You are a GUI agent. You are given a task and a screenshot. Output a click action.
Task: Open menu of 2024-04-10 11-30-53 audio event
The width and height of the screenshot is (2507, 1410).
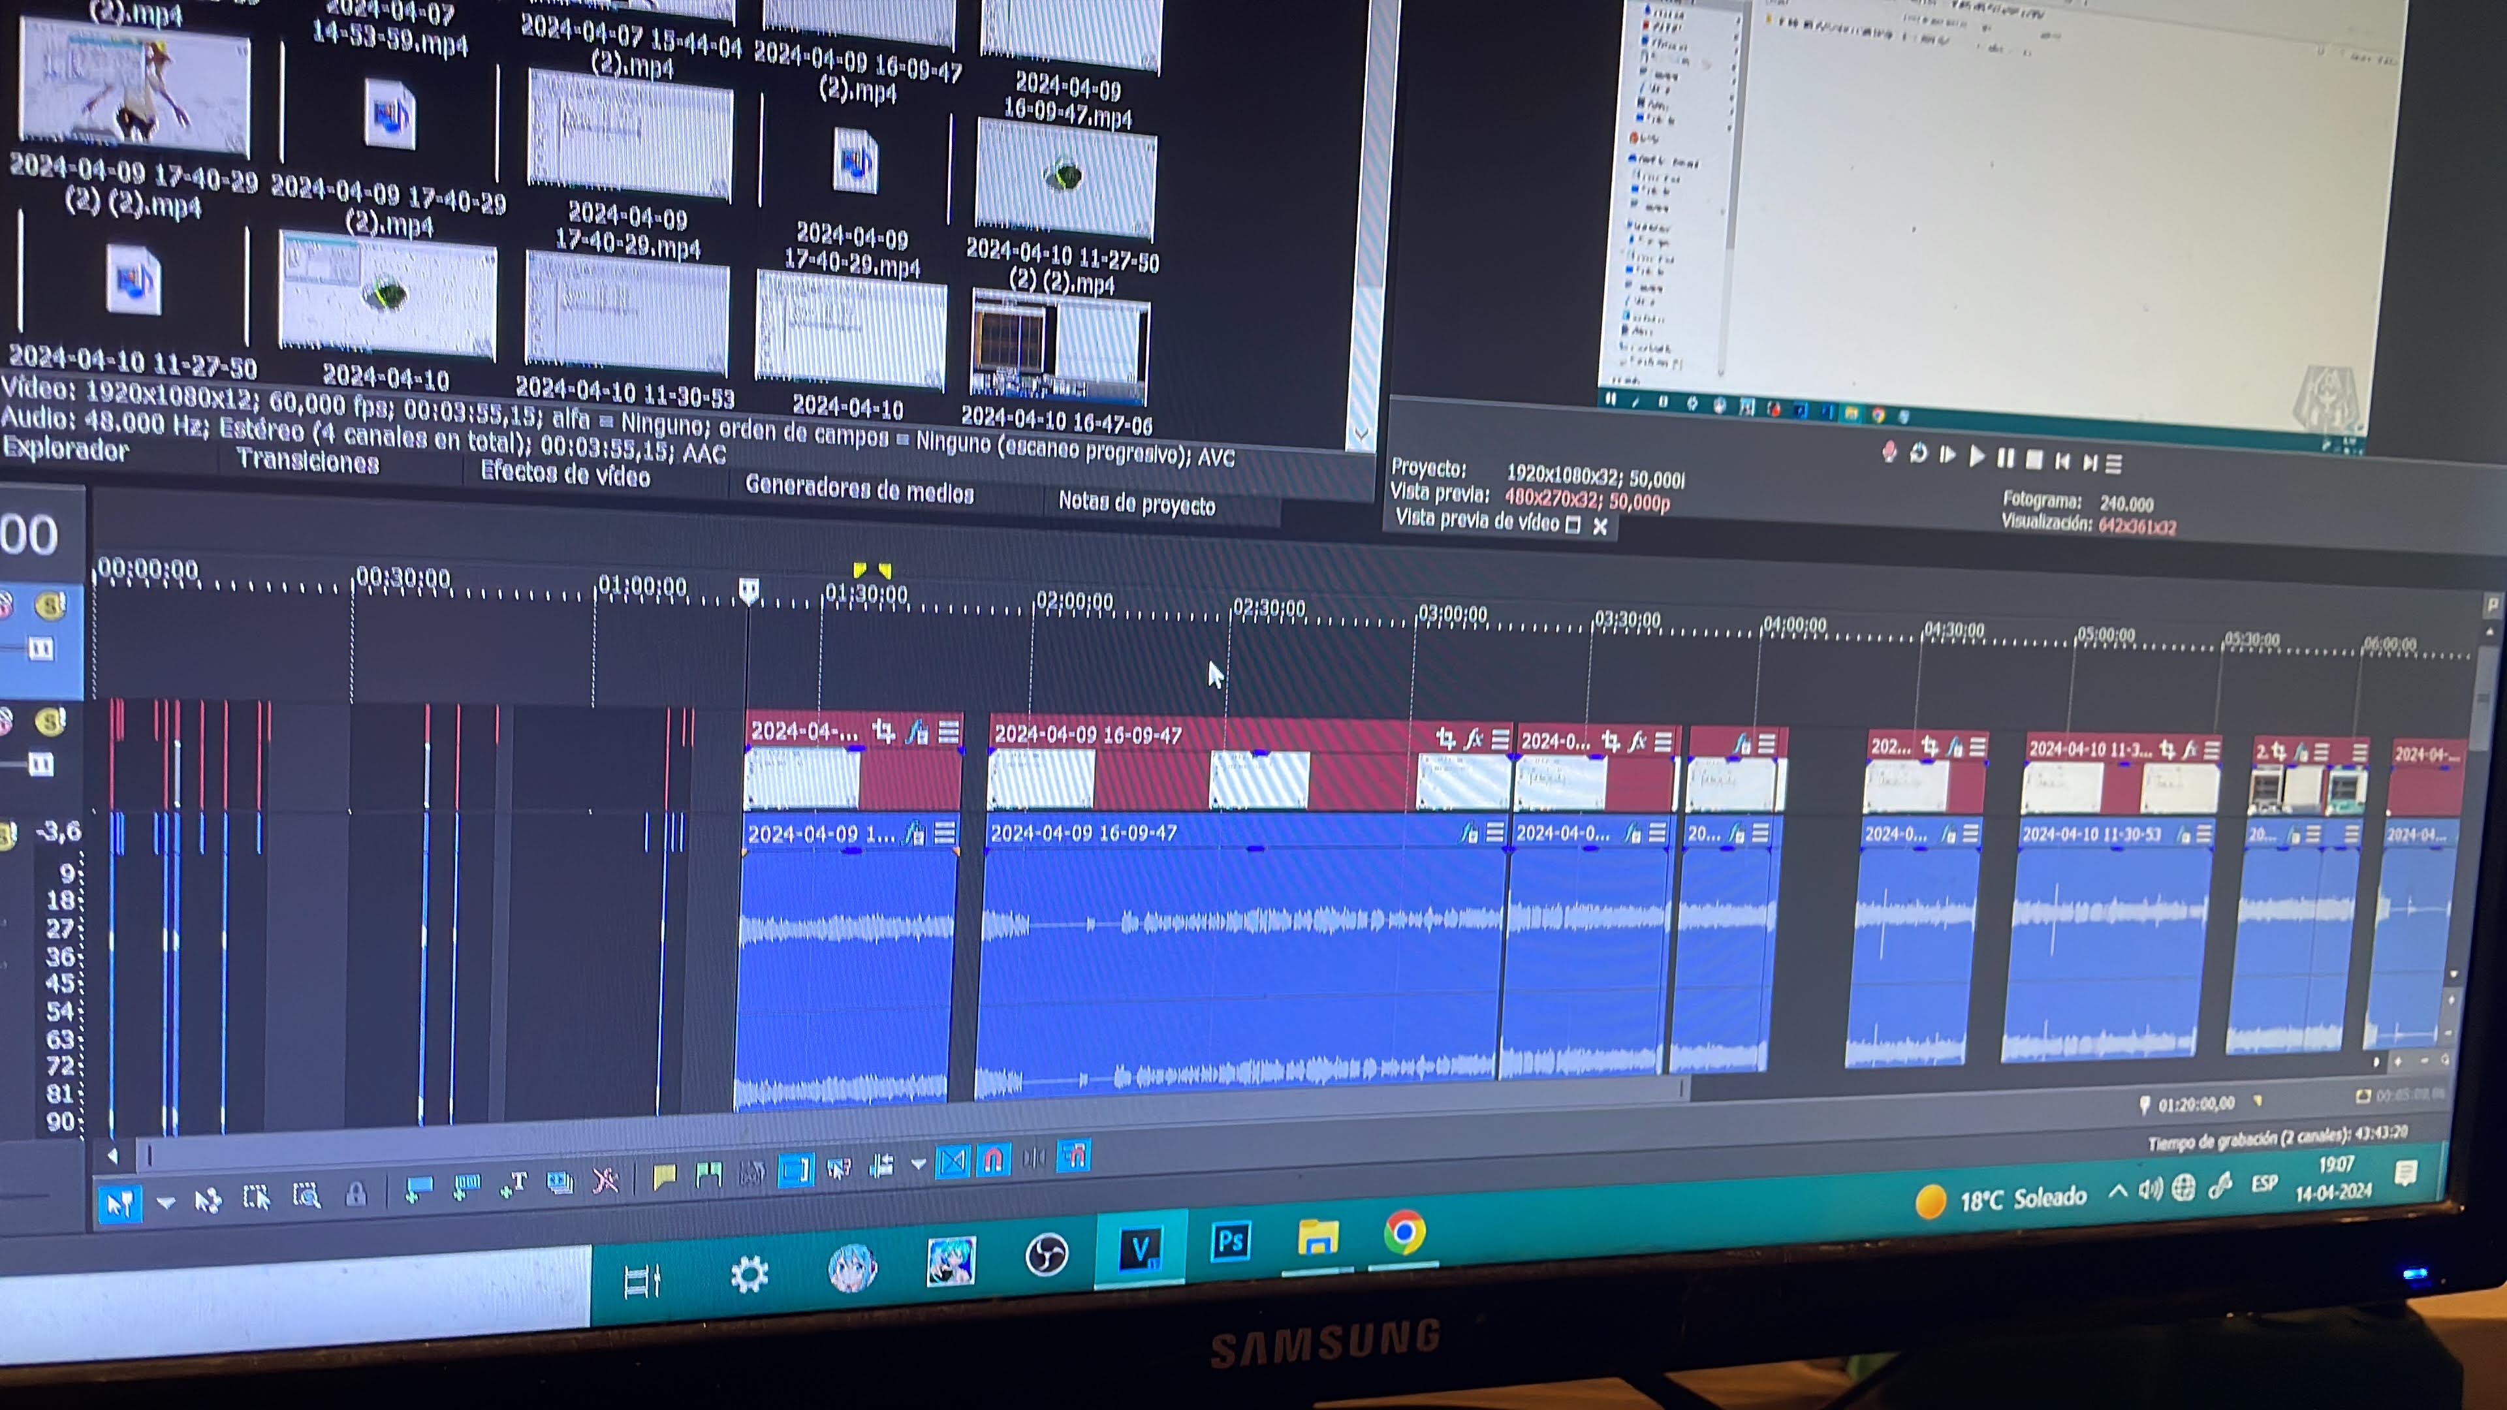point(2203,835)
